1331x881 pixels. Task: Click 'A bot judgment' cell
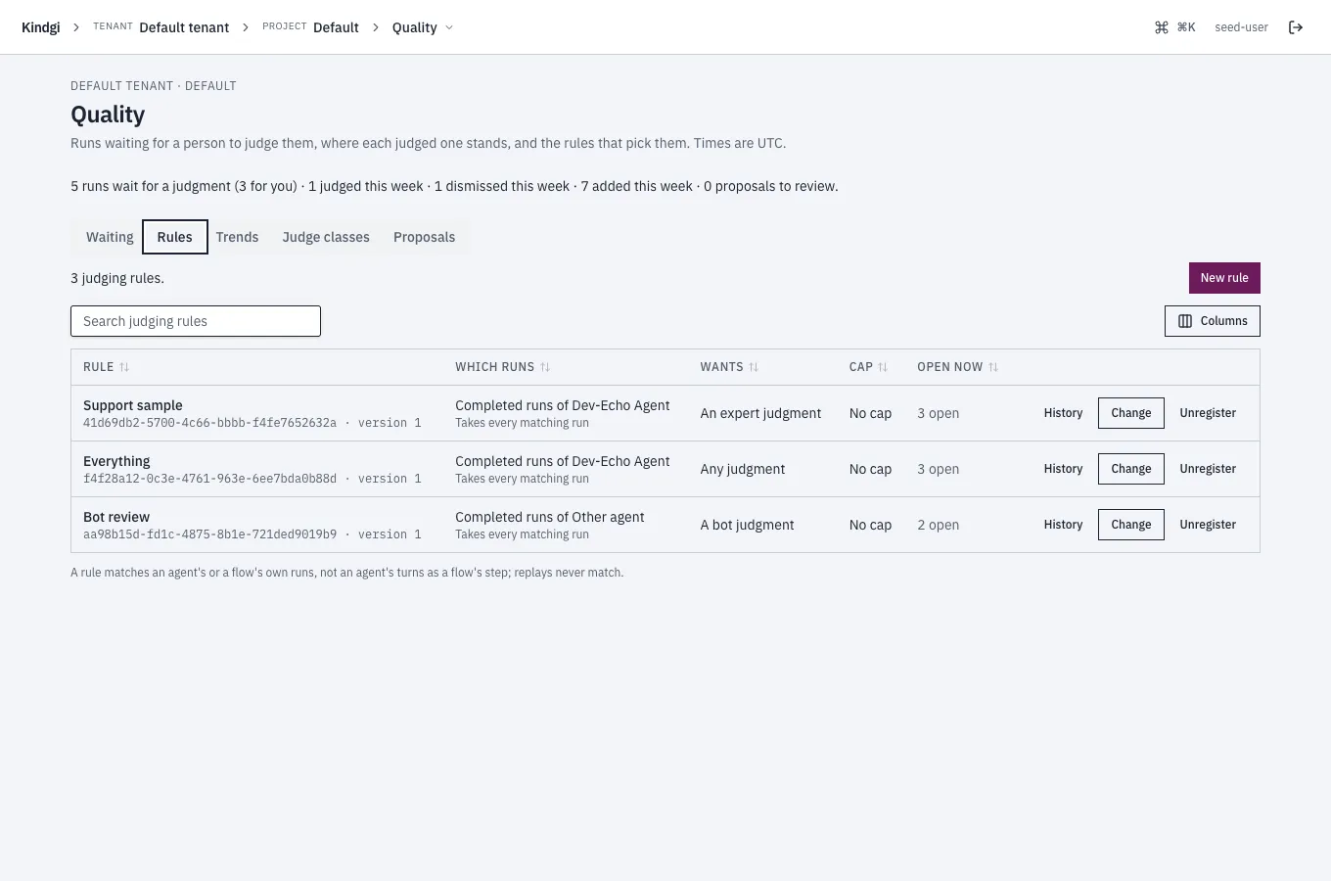(747, 525)
